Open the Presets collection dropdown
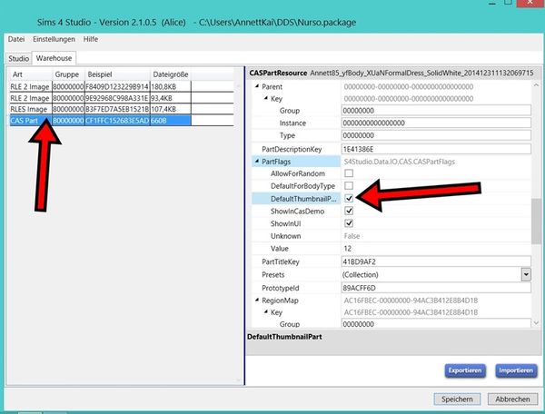This screenshot has width=545, height=414. pos(525,273)
